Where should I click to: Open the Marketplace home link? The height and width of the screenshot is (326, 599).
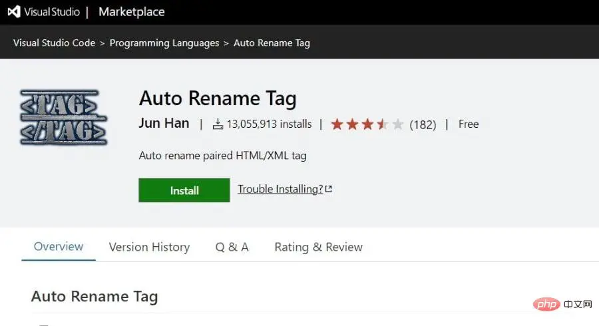pos(131,12)
